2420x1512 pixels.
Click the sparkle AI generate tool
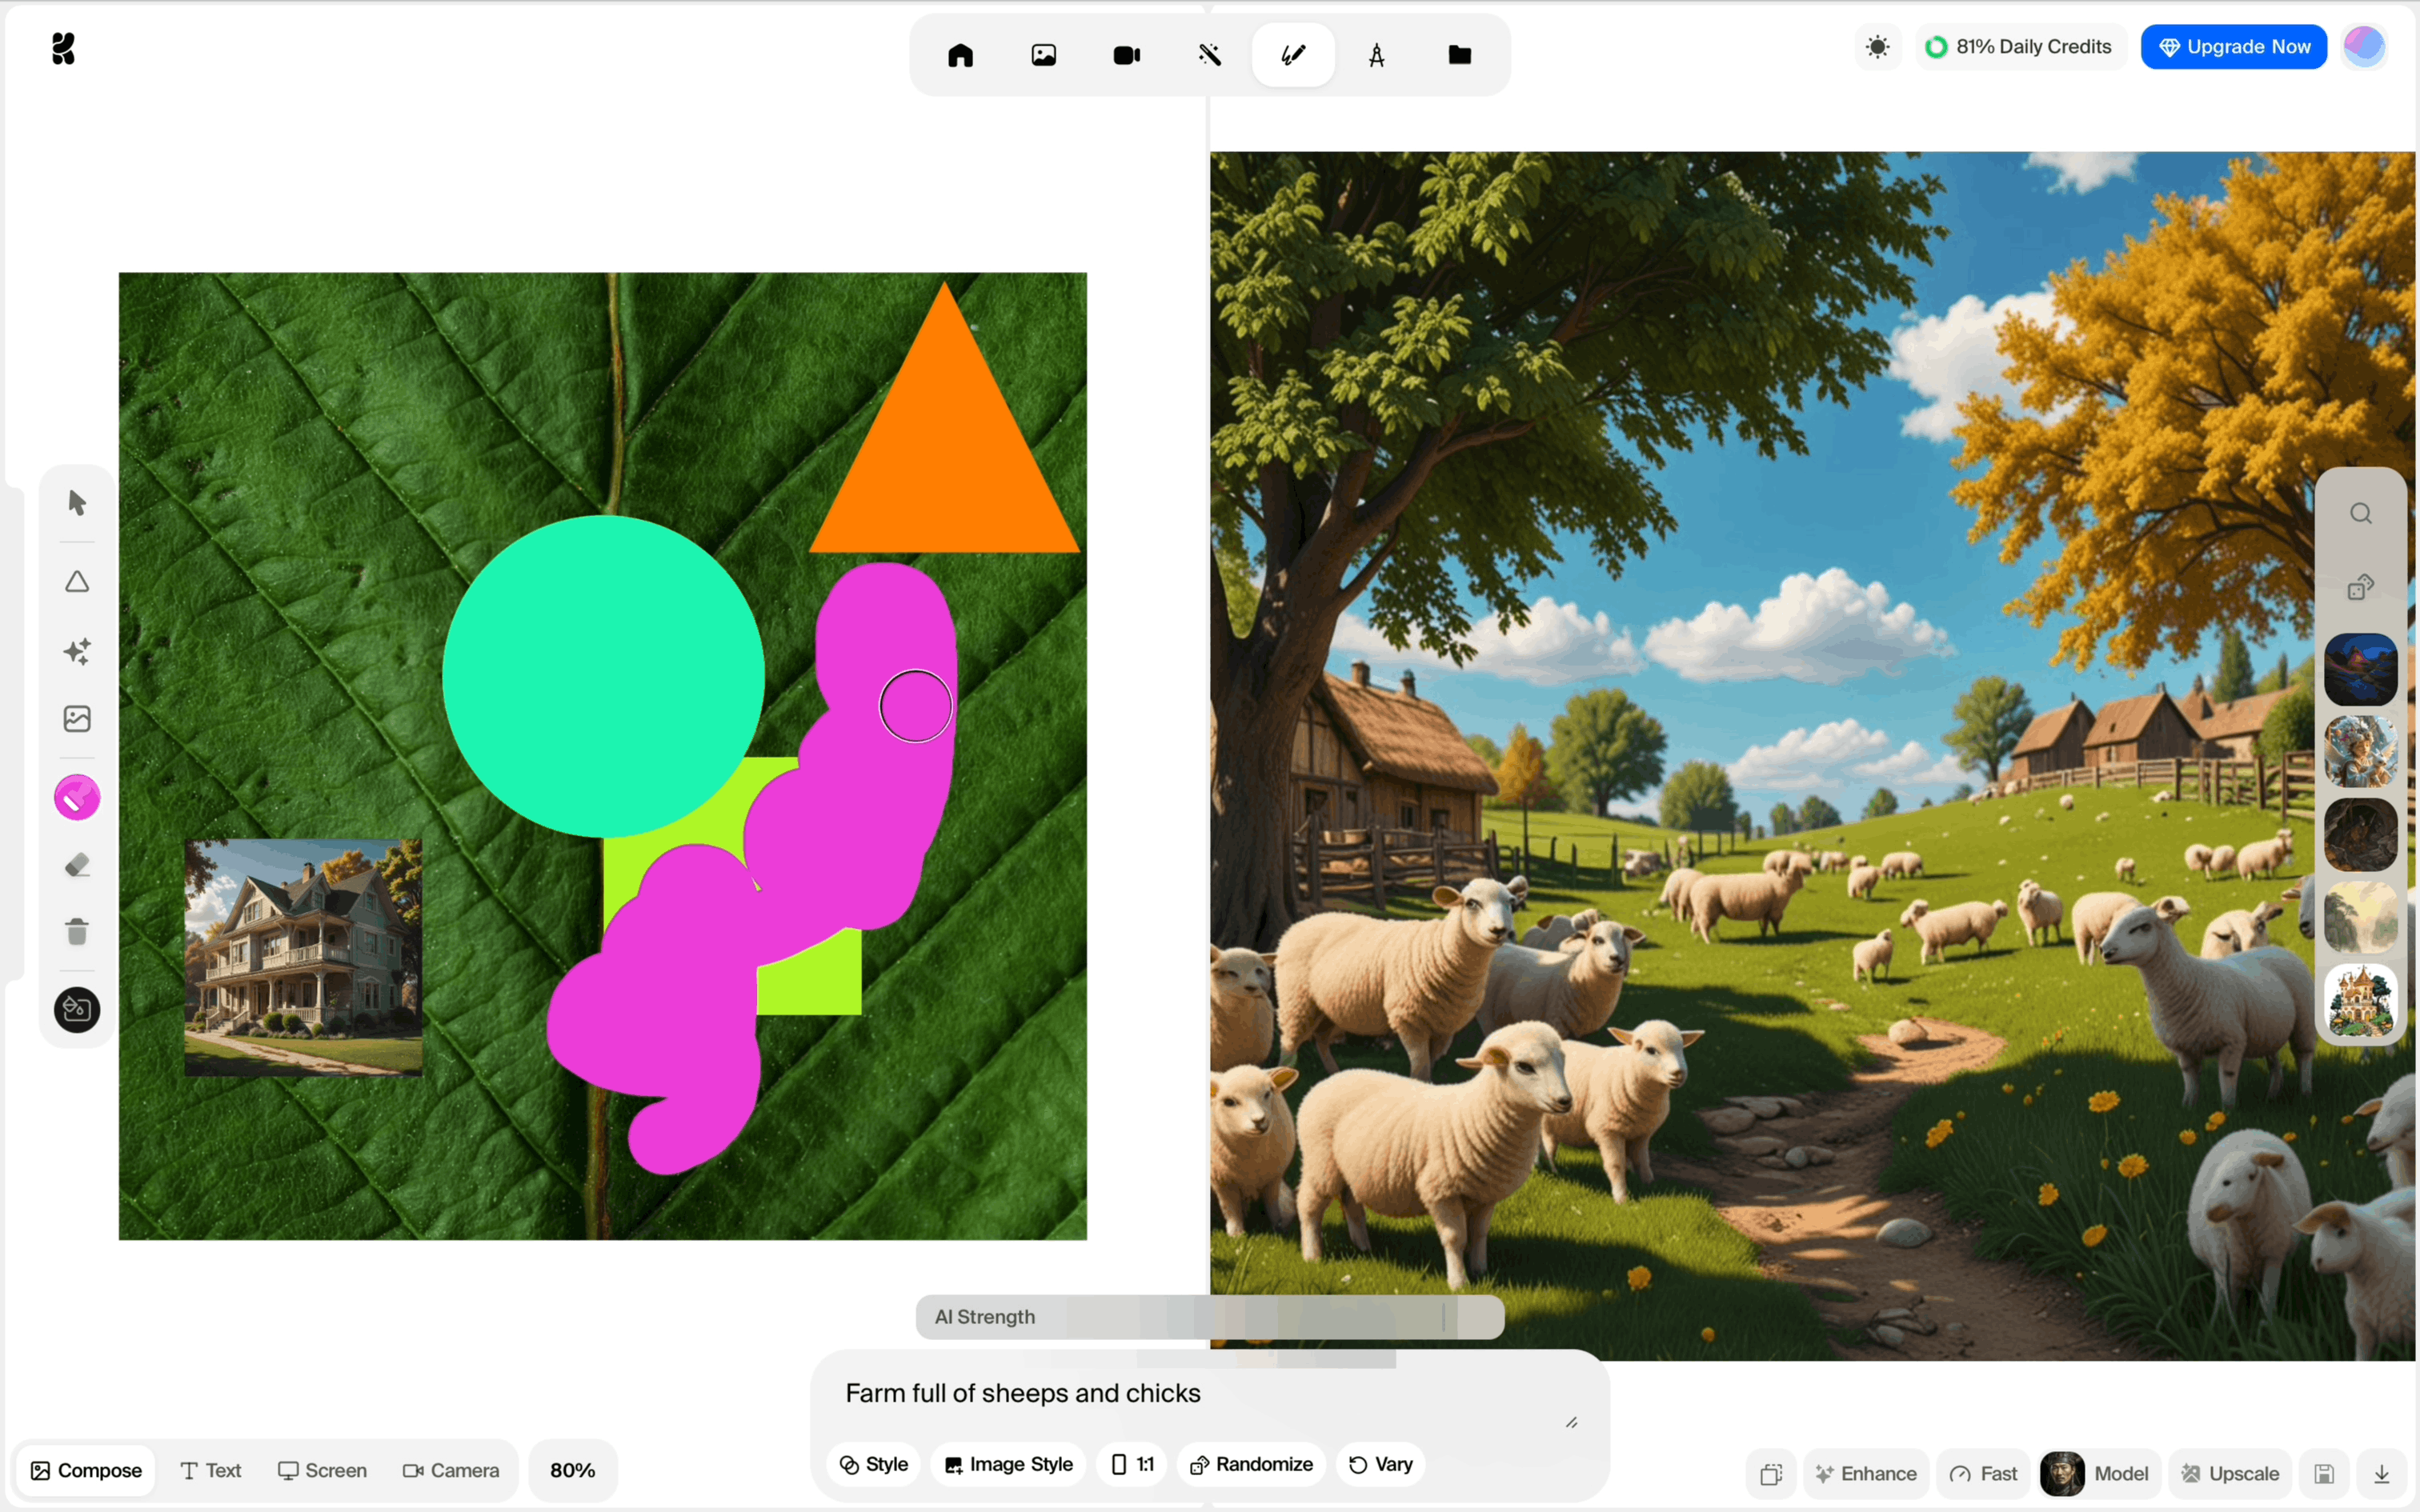(x=77, y=651)
